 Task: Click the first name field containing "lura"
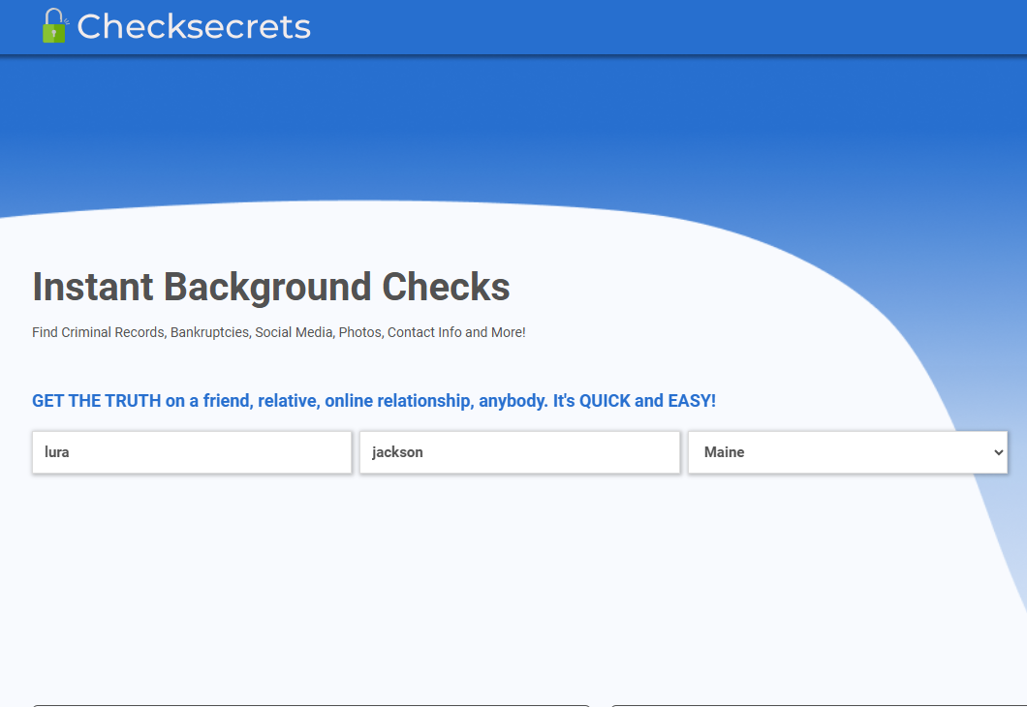[x=192, y=452]
